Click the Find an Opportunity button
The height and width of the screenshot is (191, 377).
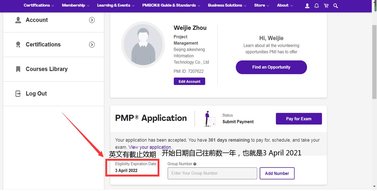[x=271, y=67]
